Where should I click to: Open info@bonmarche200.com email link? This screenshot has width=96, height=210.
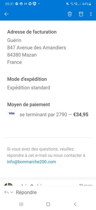[x=31, y=162]
